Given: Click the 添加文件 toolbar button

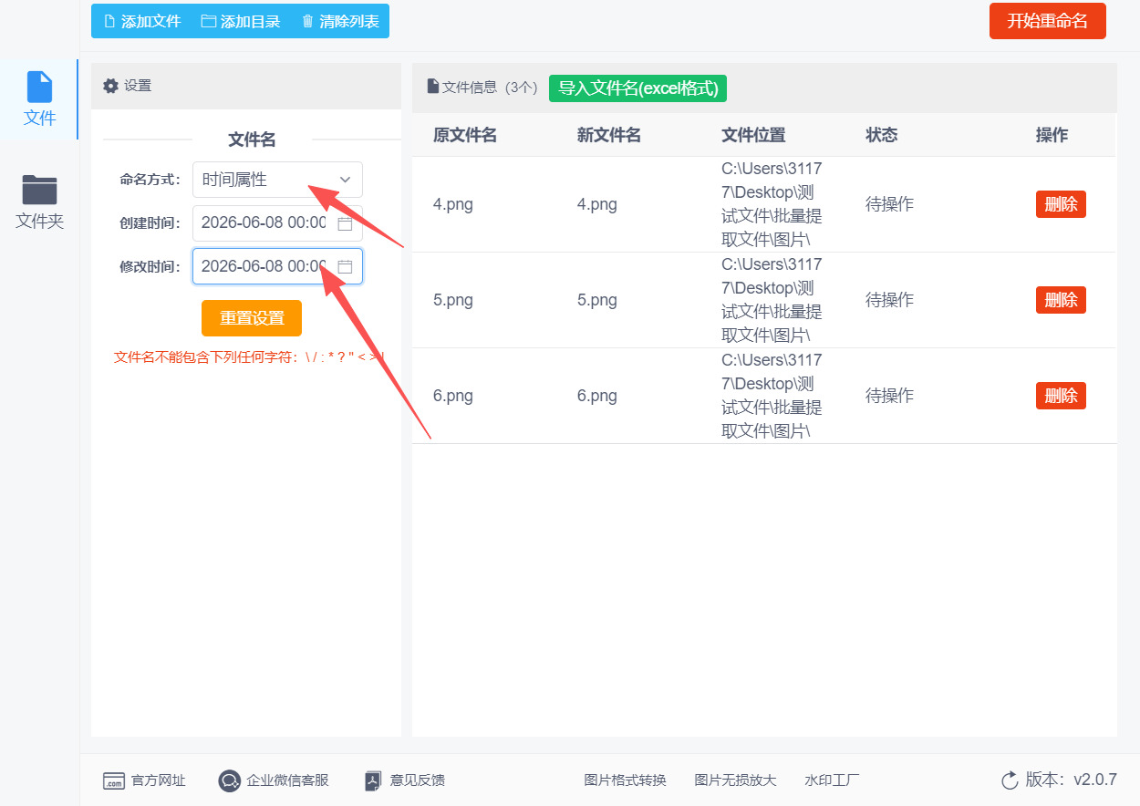Looking at the screenshot, I should click(x=142, y=21).
